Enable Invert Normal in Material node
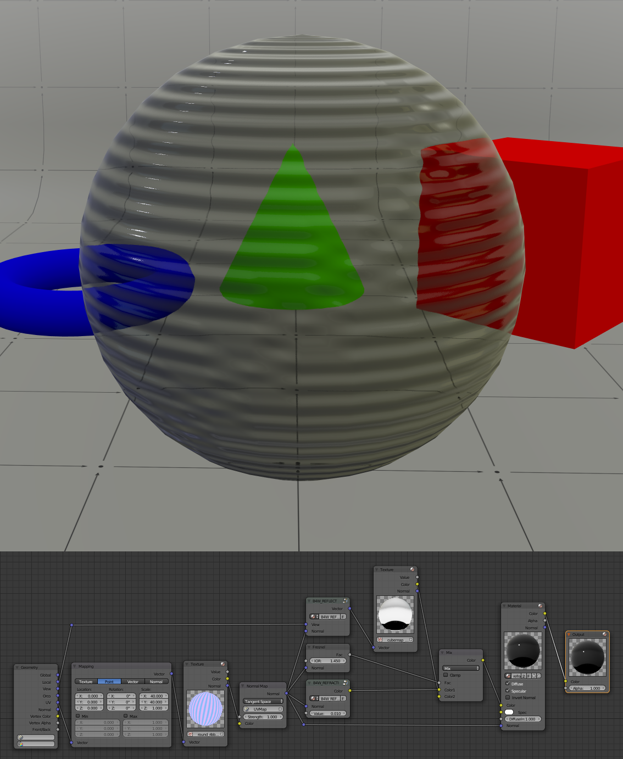The image size is (623, 759). [508, 697]
